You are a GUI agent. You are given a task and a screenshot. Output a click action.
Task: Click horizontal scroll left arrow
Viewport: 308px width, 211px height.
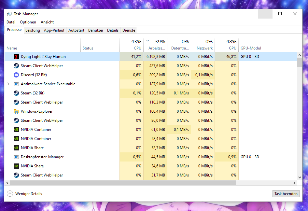tap(7, 183)
